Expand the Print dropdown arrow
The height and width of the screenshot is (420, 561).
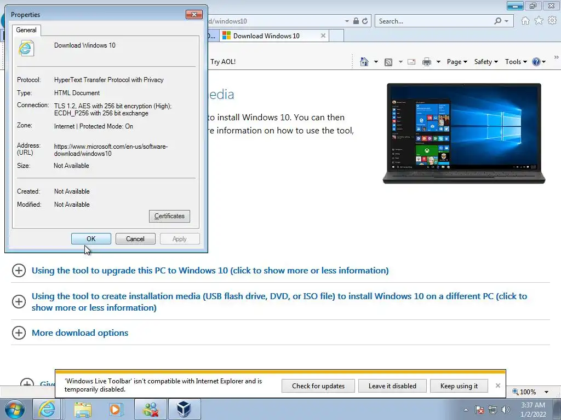pos(438,62)
